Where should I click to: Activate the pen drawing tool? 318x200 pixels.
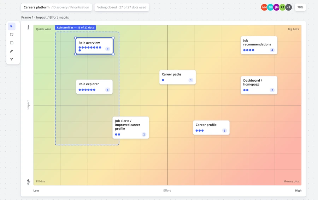pos(12,51)
